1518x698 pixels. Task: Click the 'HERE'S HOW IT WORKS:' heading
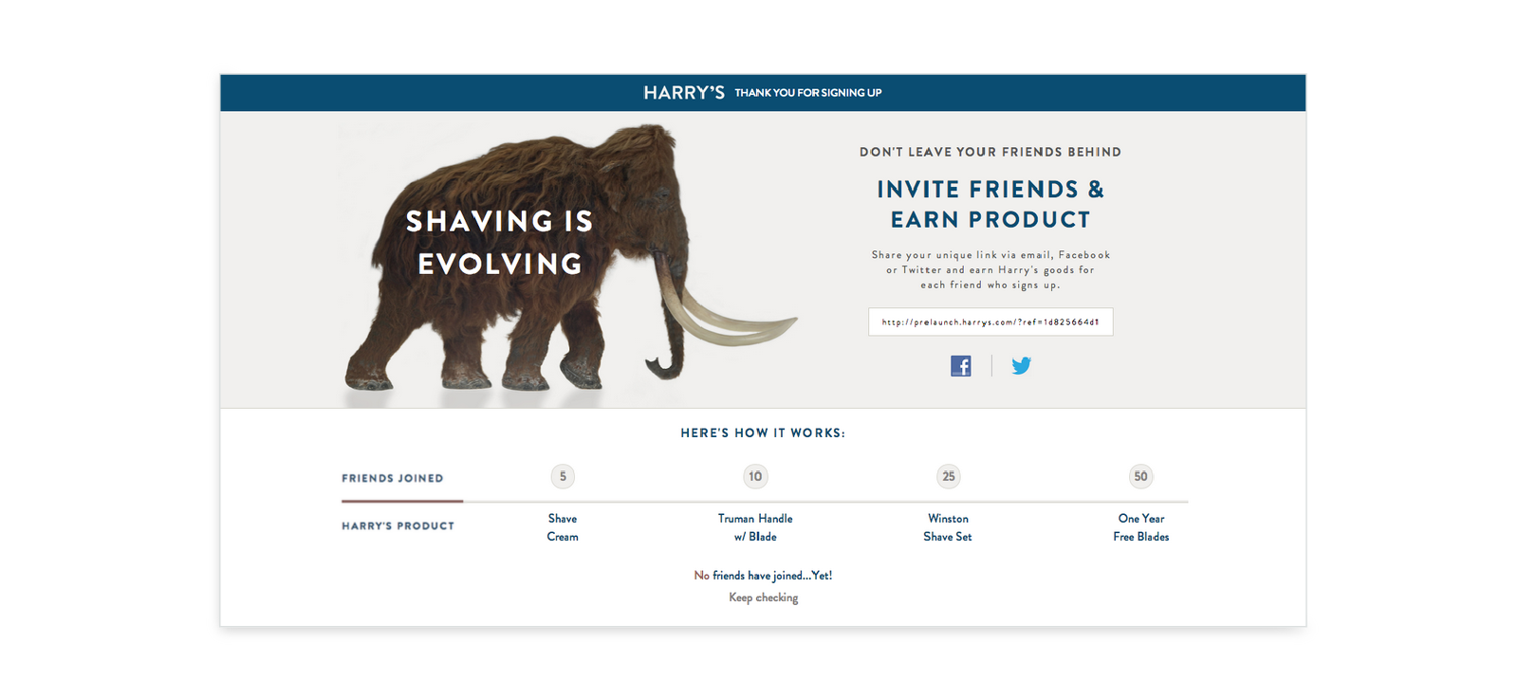pyautogui.click(x=763, y=432)
